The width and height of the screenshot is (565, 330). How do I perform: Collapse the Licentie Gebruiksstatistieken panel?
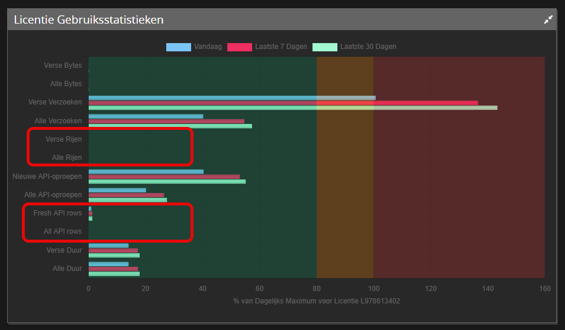coord(548,19)
